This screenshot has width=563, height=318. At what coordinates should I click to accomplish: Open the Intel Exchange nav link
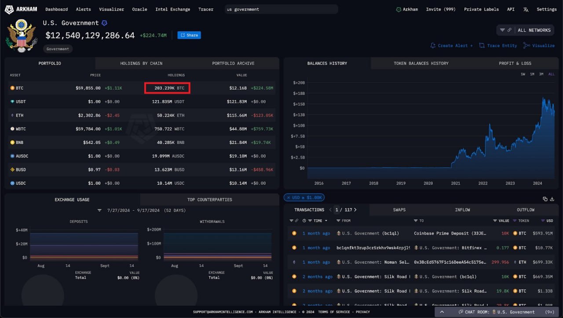pyautogui.click(x=173, y=9)
